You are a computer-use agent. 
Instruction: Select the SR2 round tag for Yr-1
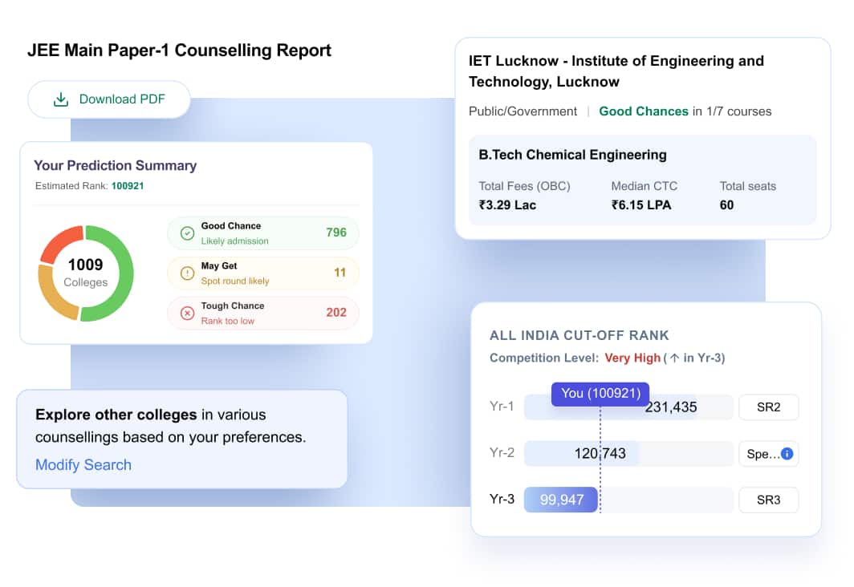[768, 407]
